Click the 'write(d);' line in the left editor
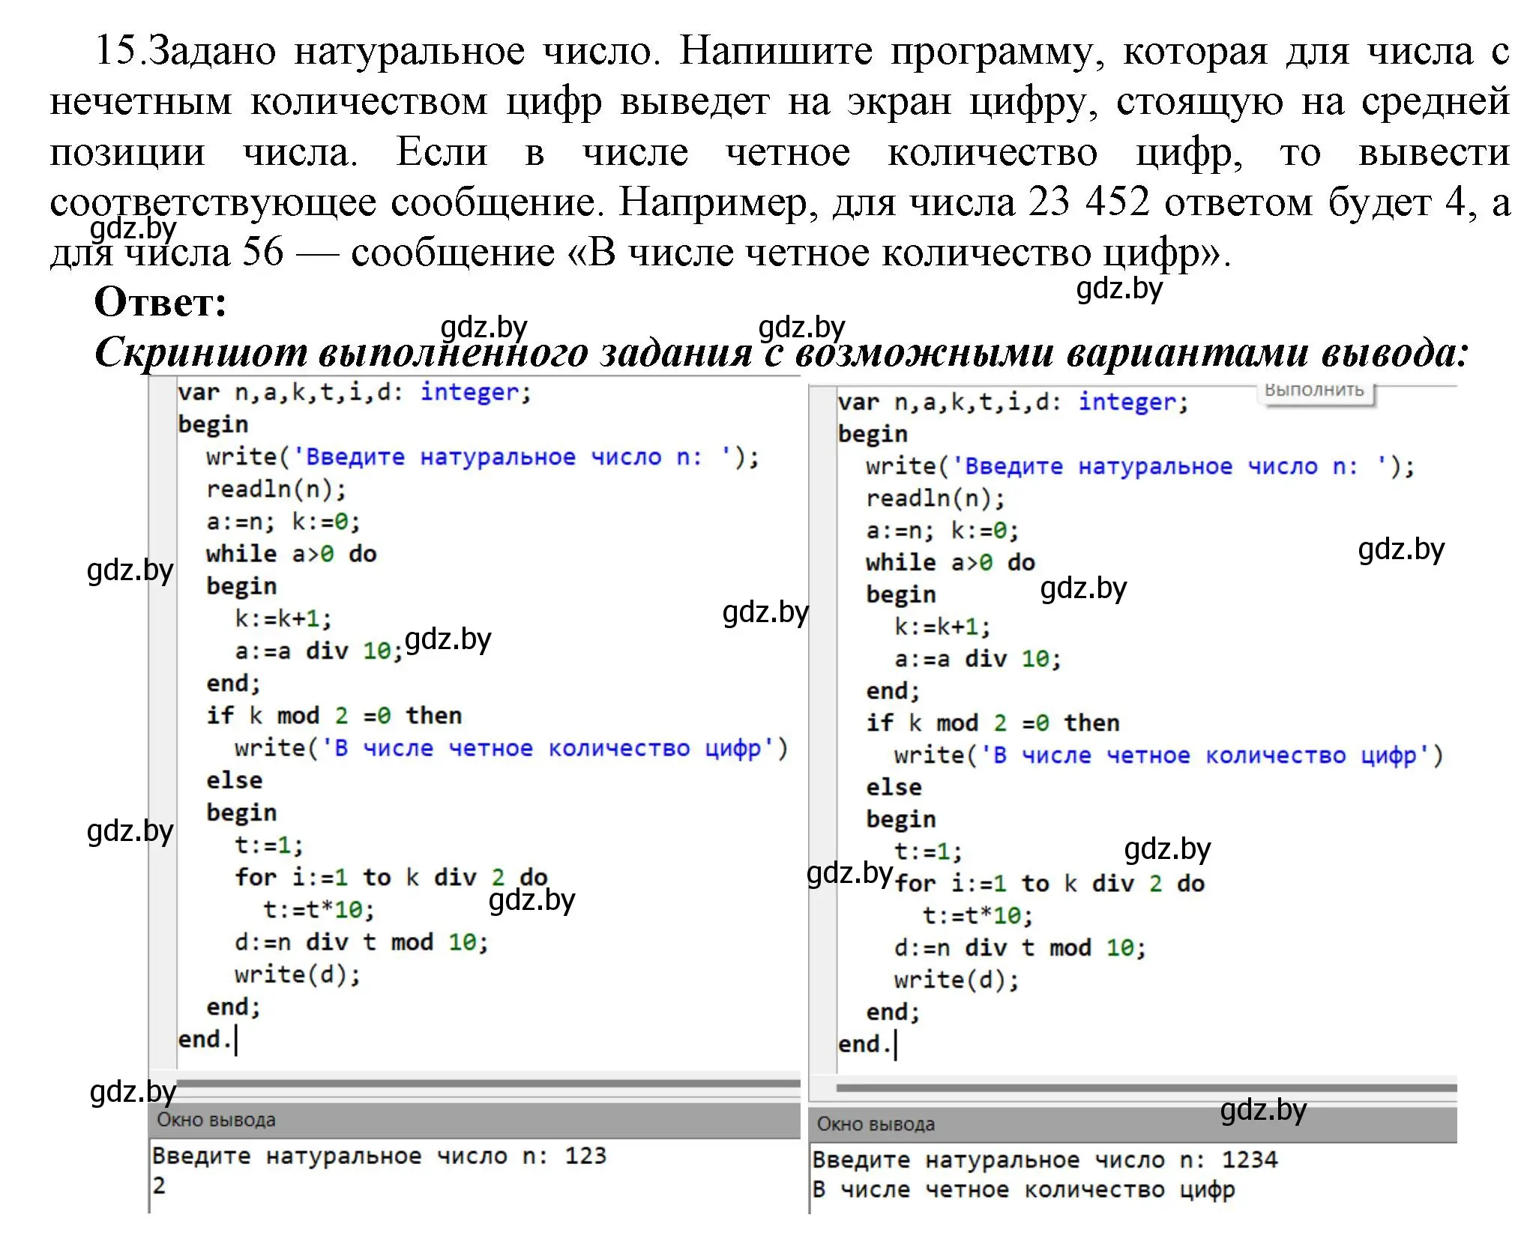 [x=298, y=974]
